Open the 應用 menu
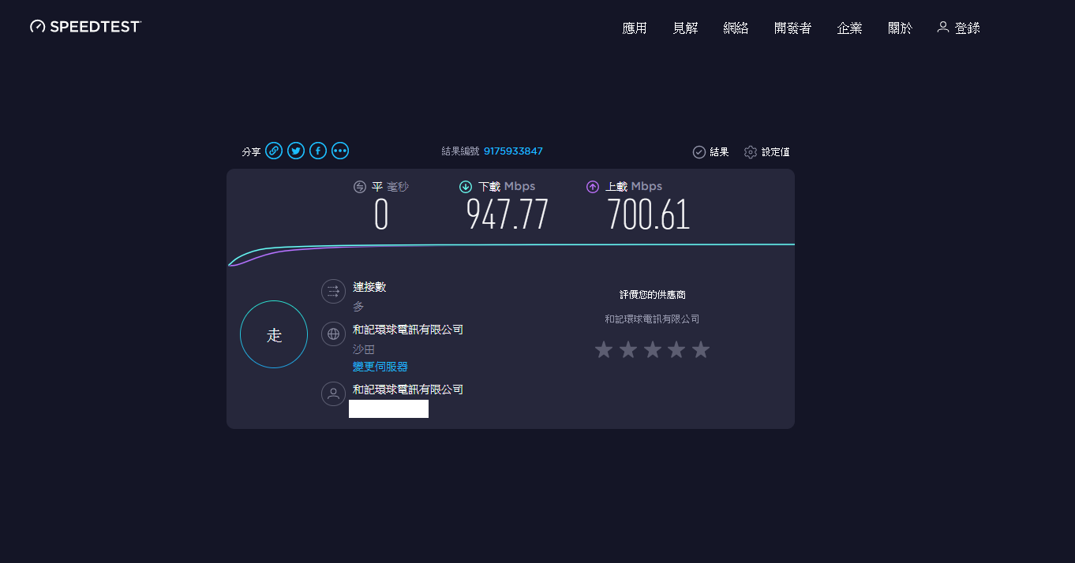This screenshot has width=1075, height=563. pos(635,28)
